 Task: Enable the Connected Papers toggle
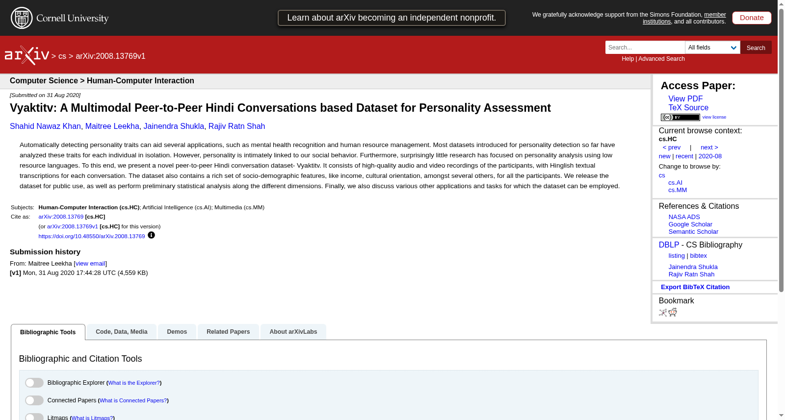pos(34,400)
